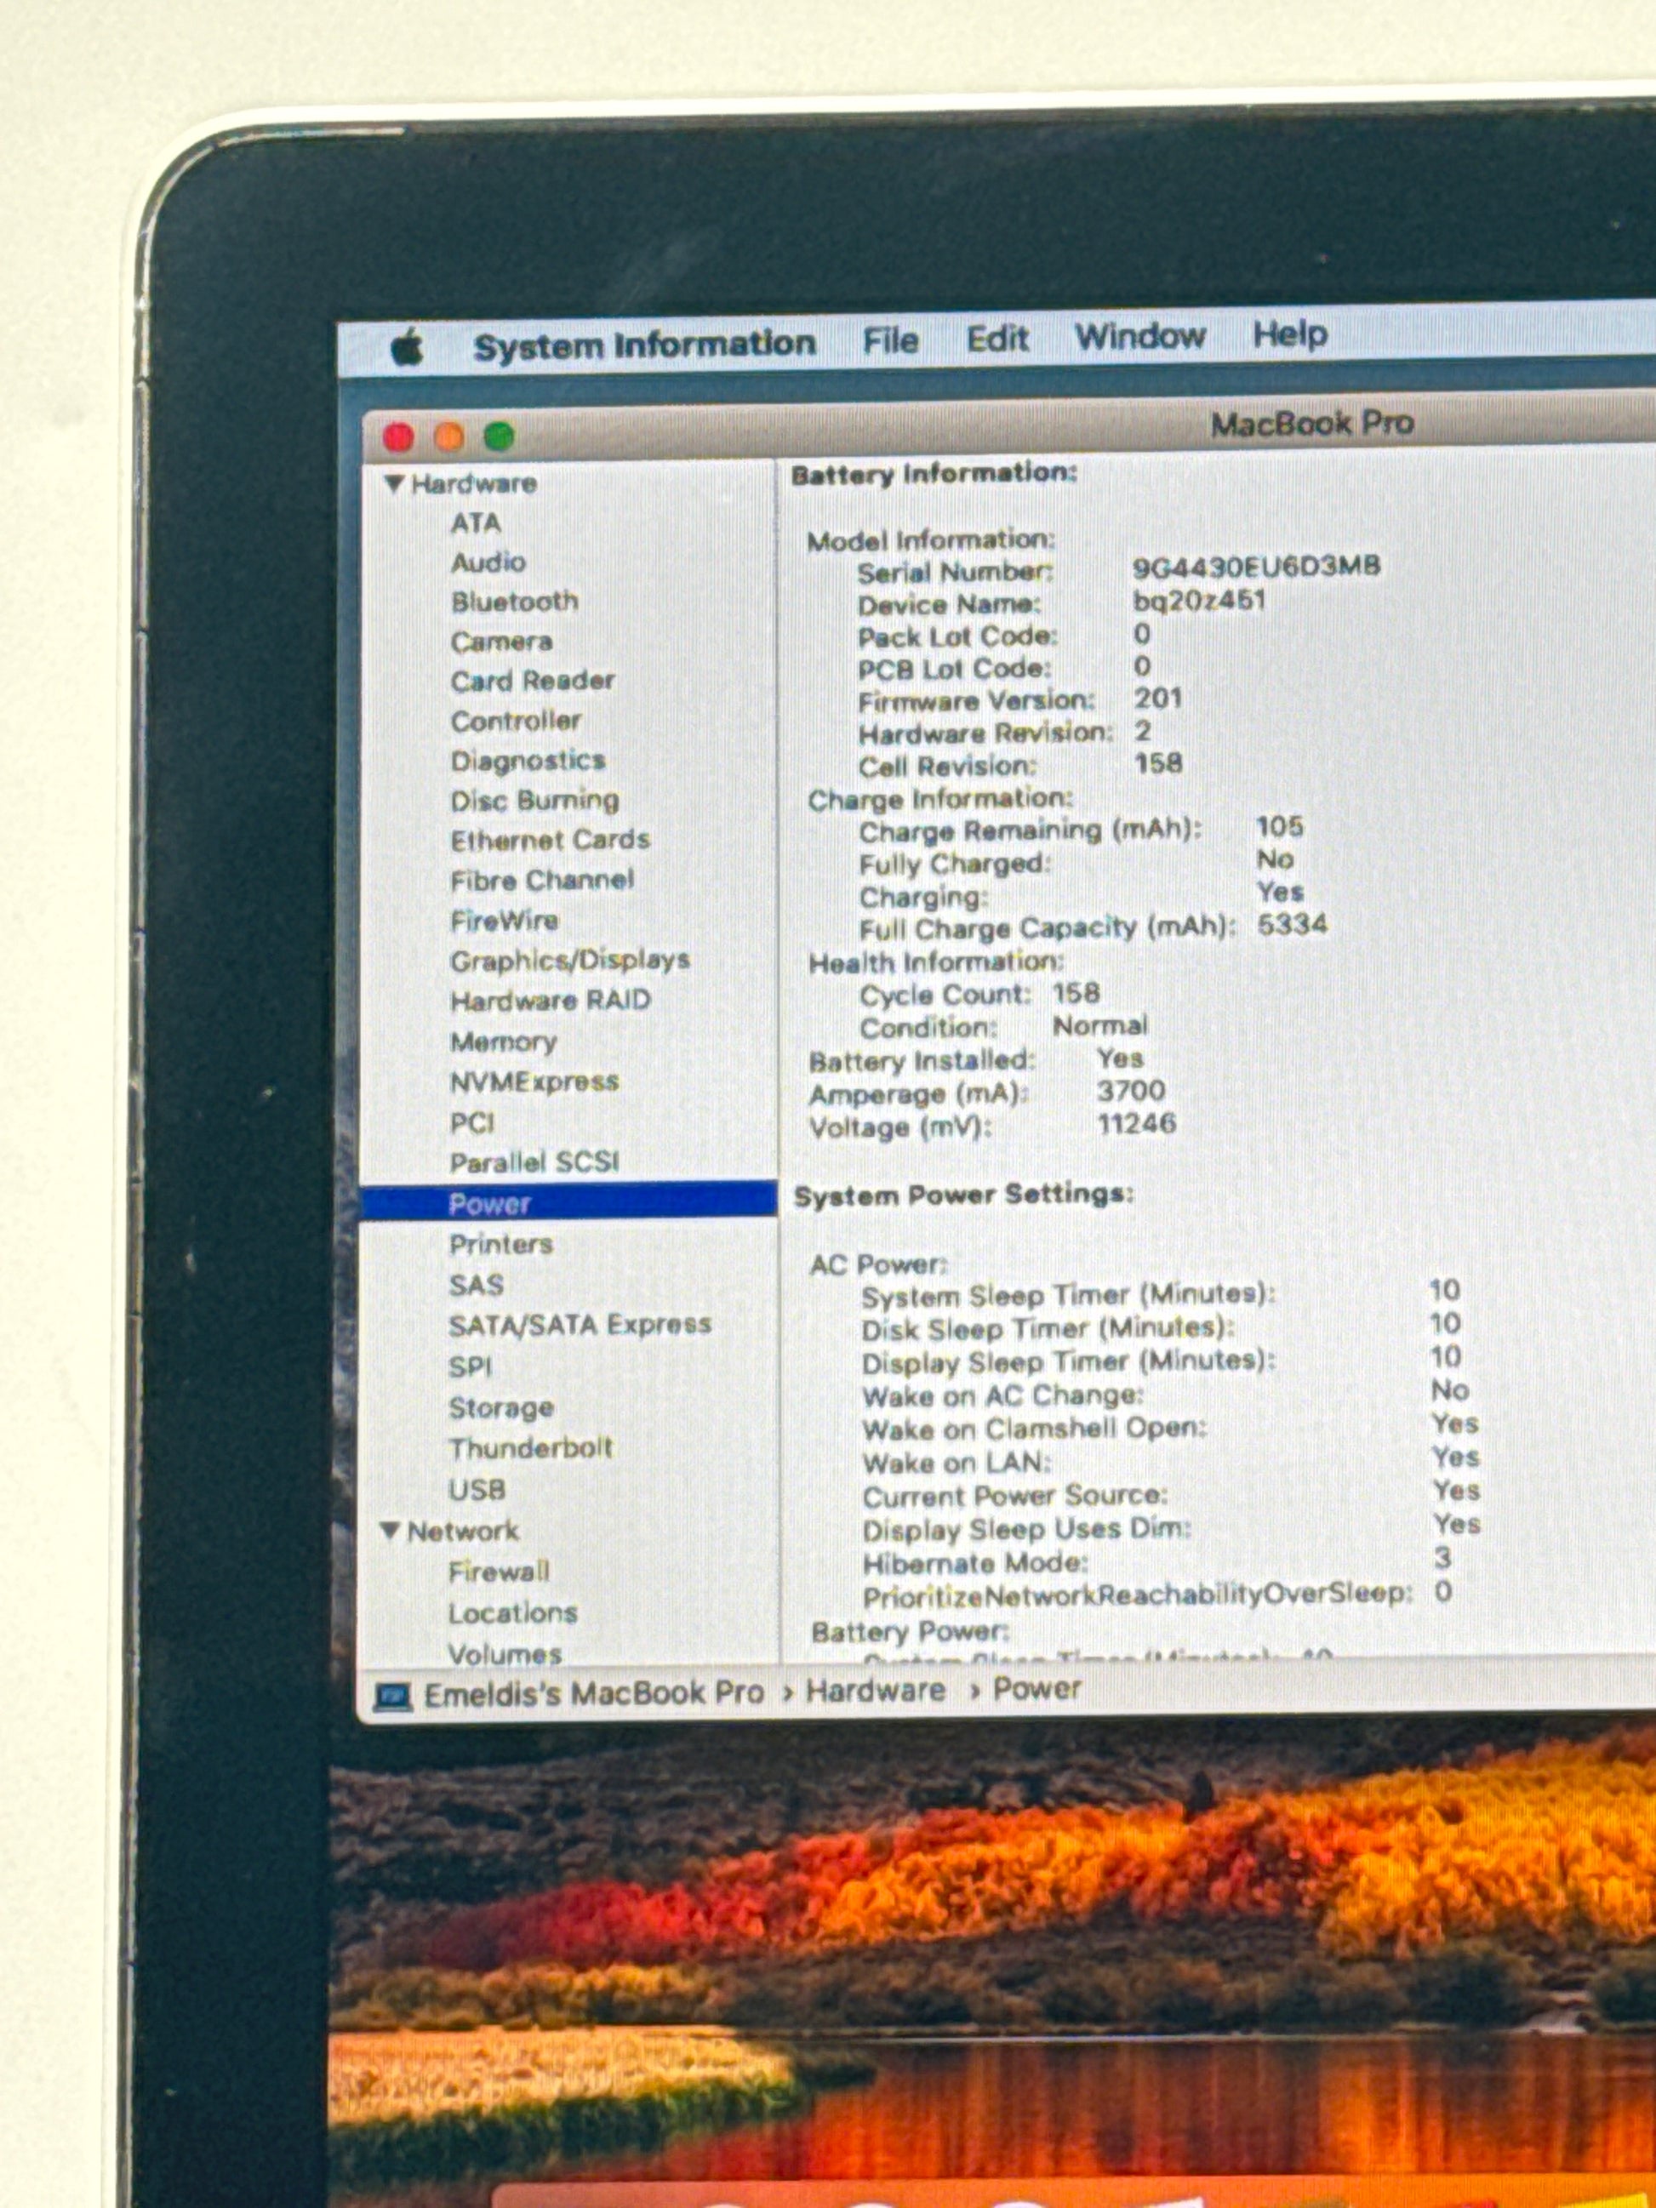Select Graphics/Displays in the sidebar
The height and width of the screenshot is (2208, 1656).
click(569, 961)
